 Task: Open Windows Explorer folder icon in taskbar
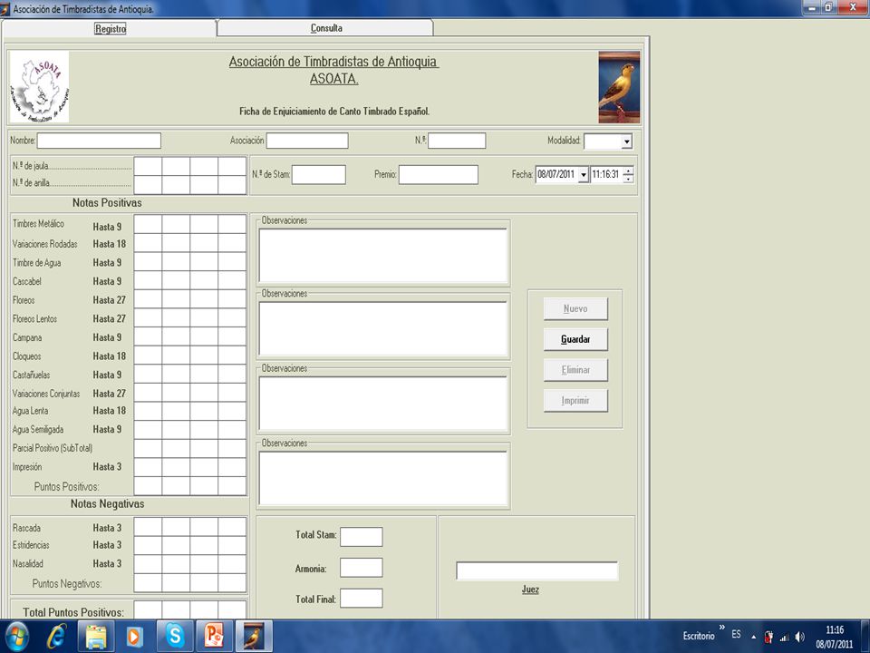pos(97,637)
